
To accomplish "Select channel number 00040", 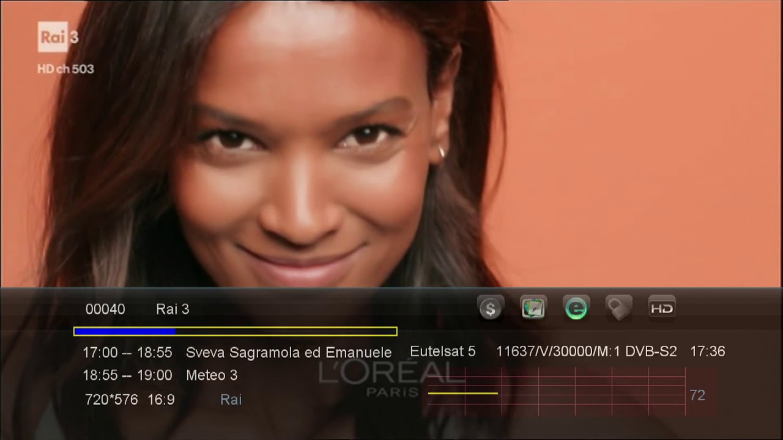I will point(105,309).
